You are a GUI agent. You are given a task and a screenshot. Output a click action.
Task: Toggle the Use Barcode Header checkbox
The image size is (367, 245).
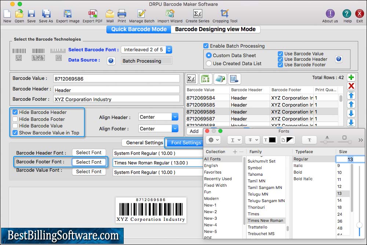tap(280, 59)
